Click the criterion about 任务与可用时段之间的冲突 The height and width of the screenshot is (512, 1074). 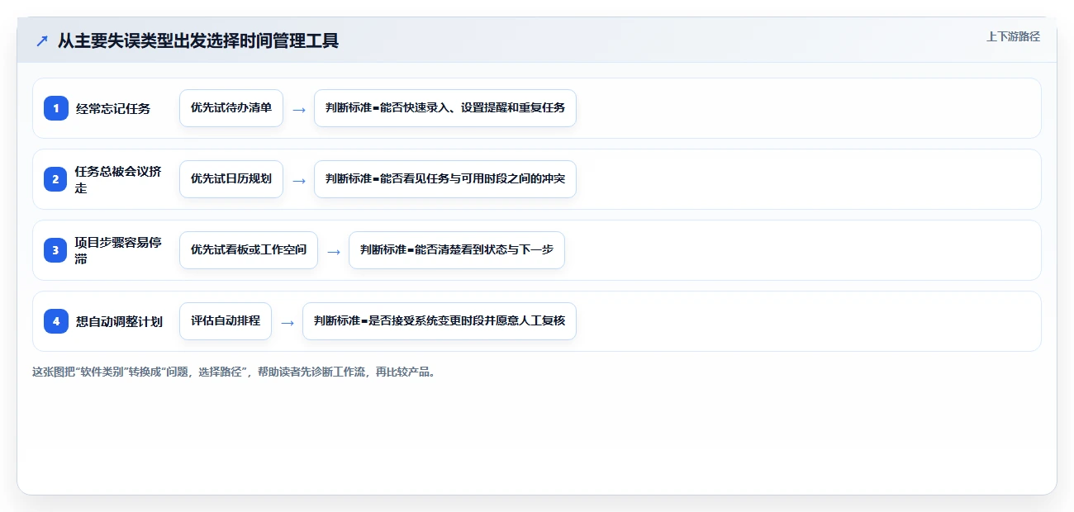click(445, 179)
